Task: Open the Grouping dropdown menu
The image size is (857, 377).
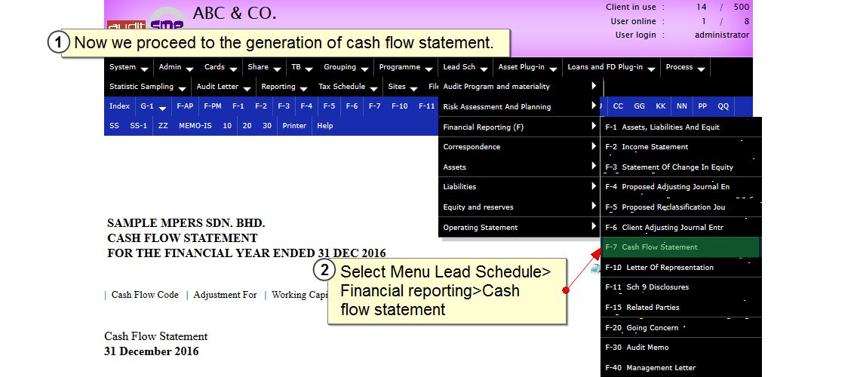Action: [x=345, y=67]
